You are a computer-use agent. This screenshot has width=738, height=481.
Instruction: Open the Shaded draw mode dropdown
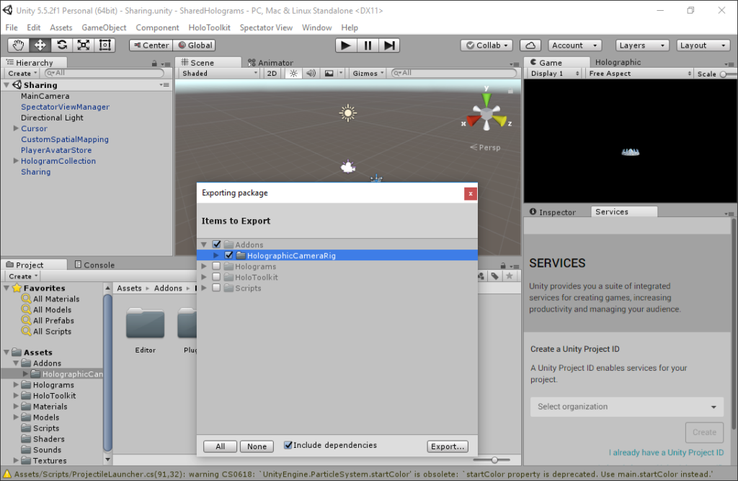(x=219, y=74)
